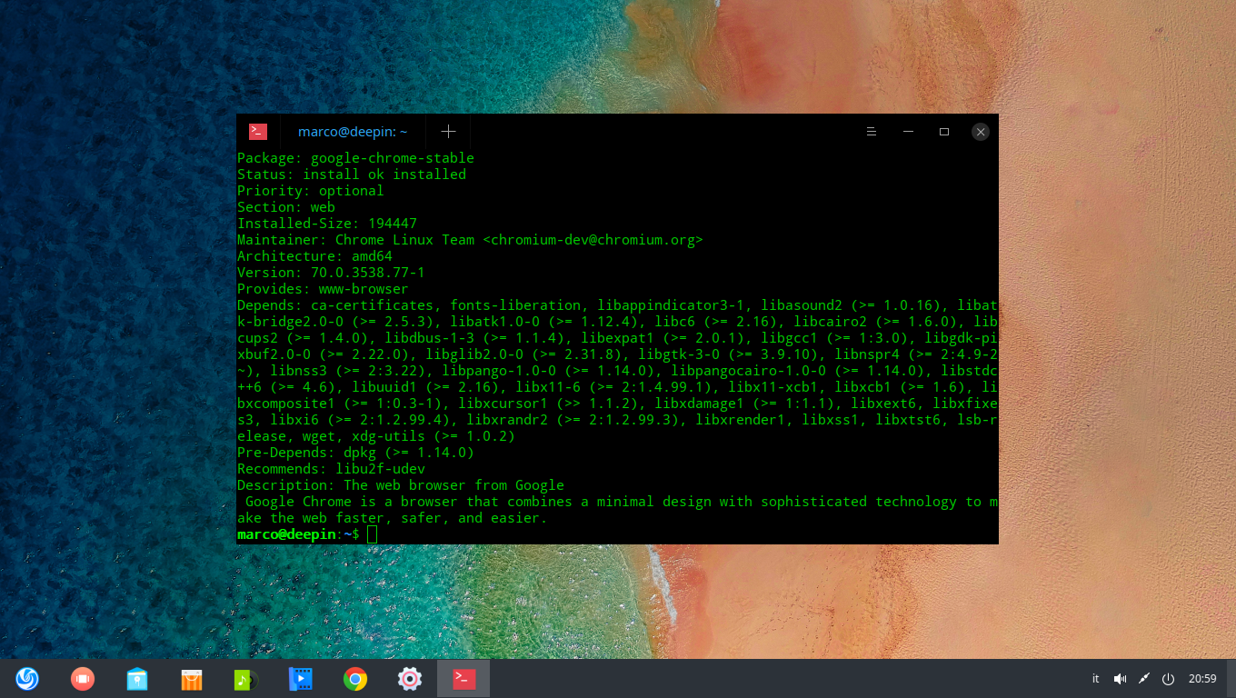Viewport: 1236px width, 698px height.
Task: Open the settings gear icon in the dock
Action: click(409, 678)
